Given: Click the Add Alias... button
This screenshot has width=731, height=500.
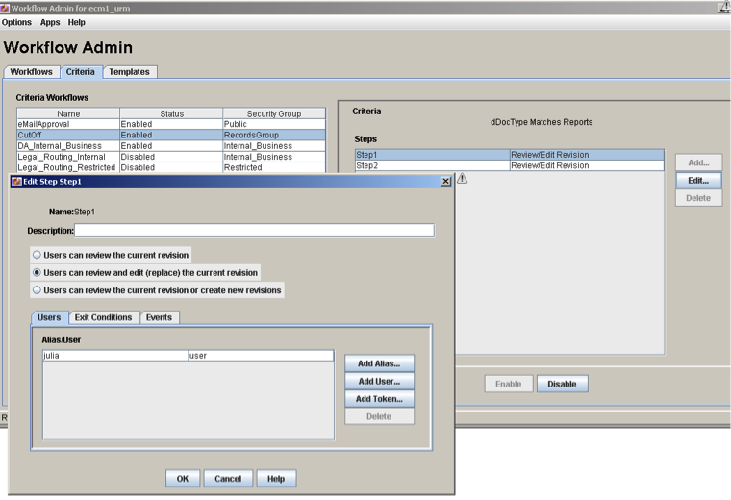Looking at the screenshot, I should click(x=379, y=363).
